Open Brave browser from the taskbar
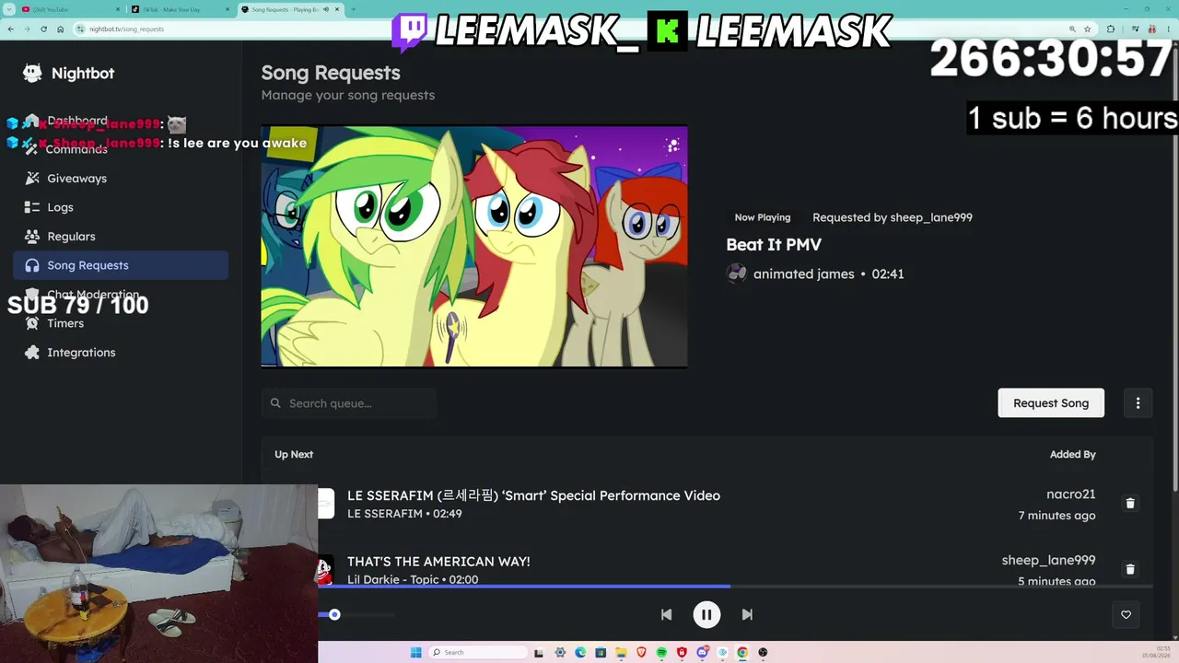Viewport: 1179px width, 663px height. (641, 652)
